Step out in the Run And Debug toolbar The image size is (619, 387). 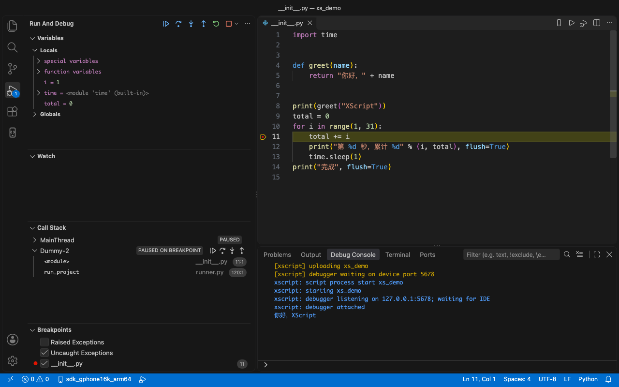[x=204, y=24]
